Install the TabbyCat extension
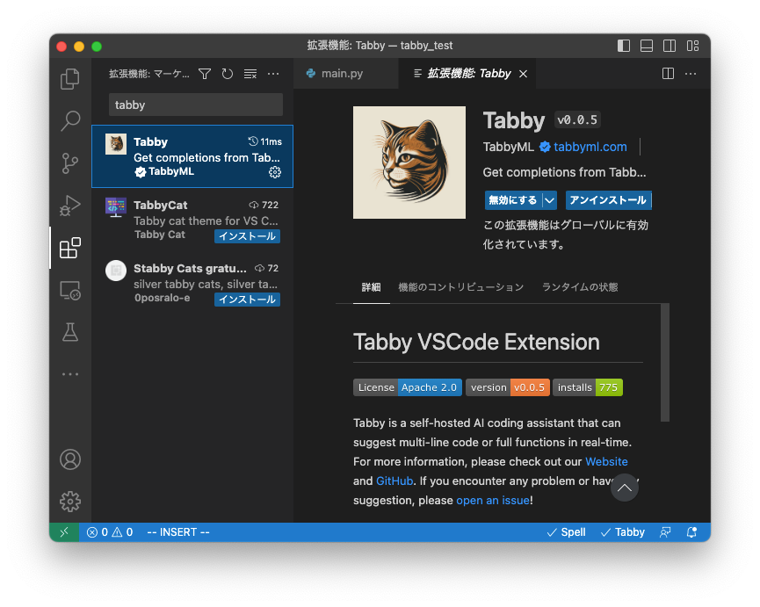 point(247,236)
